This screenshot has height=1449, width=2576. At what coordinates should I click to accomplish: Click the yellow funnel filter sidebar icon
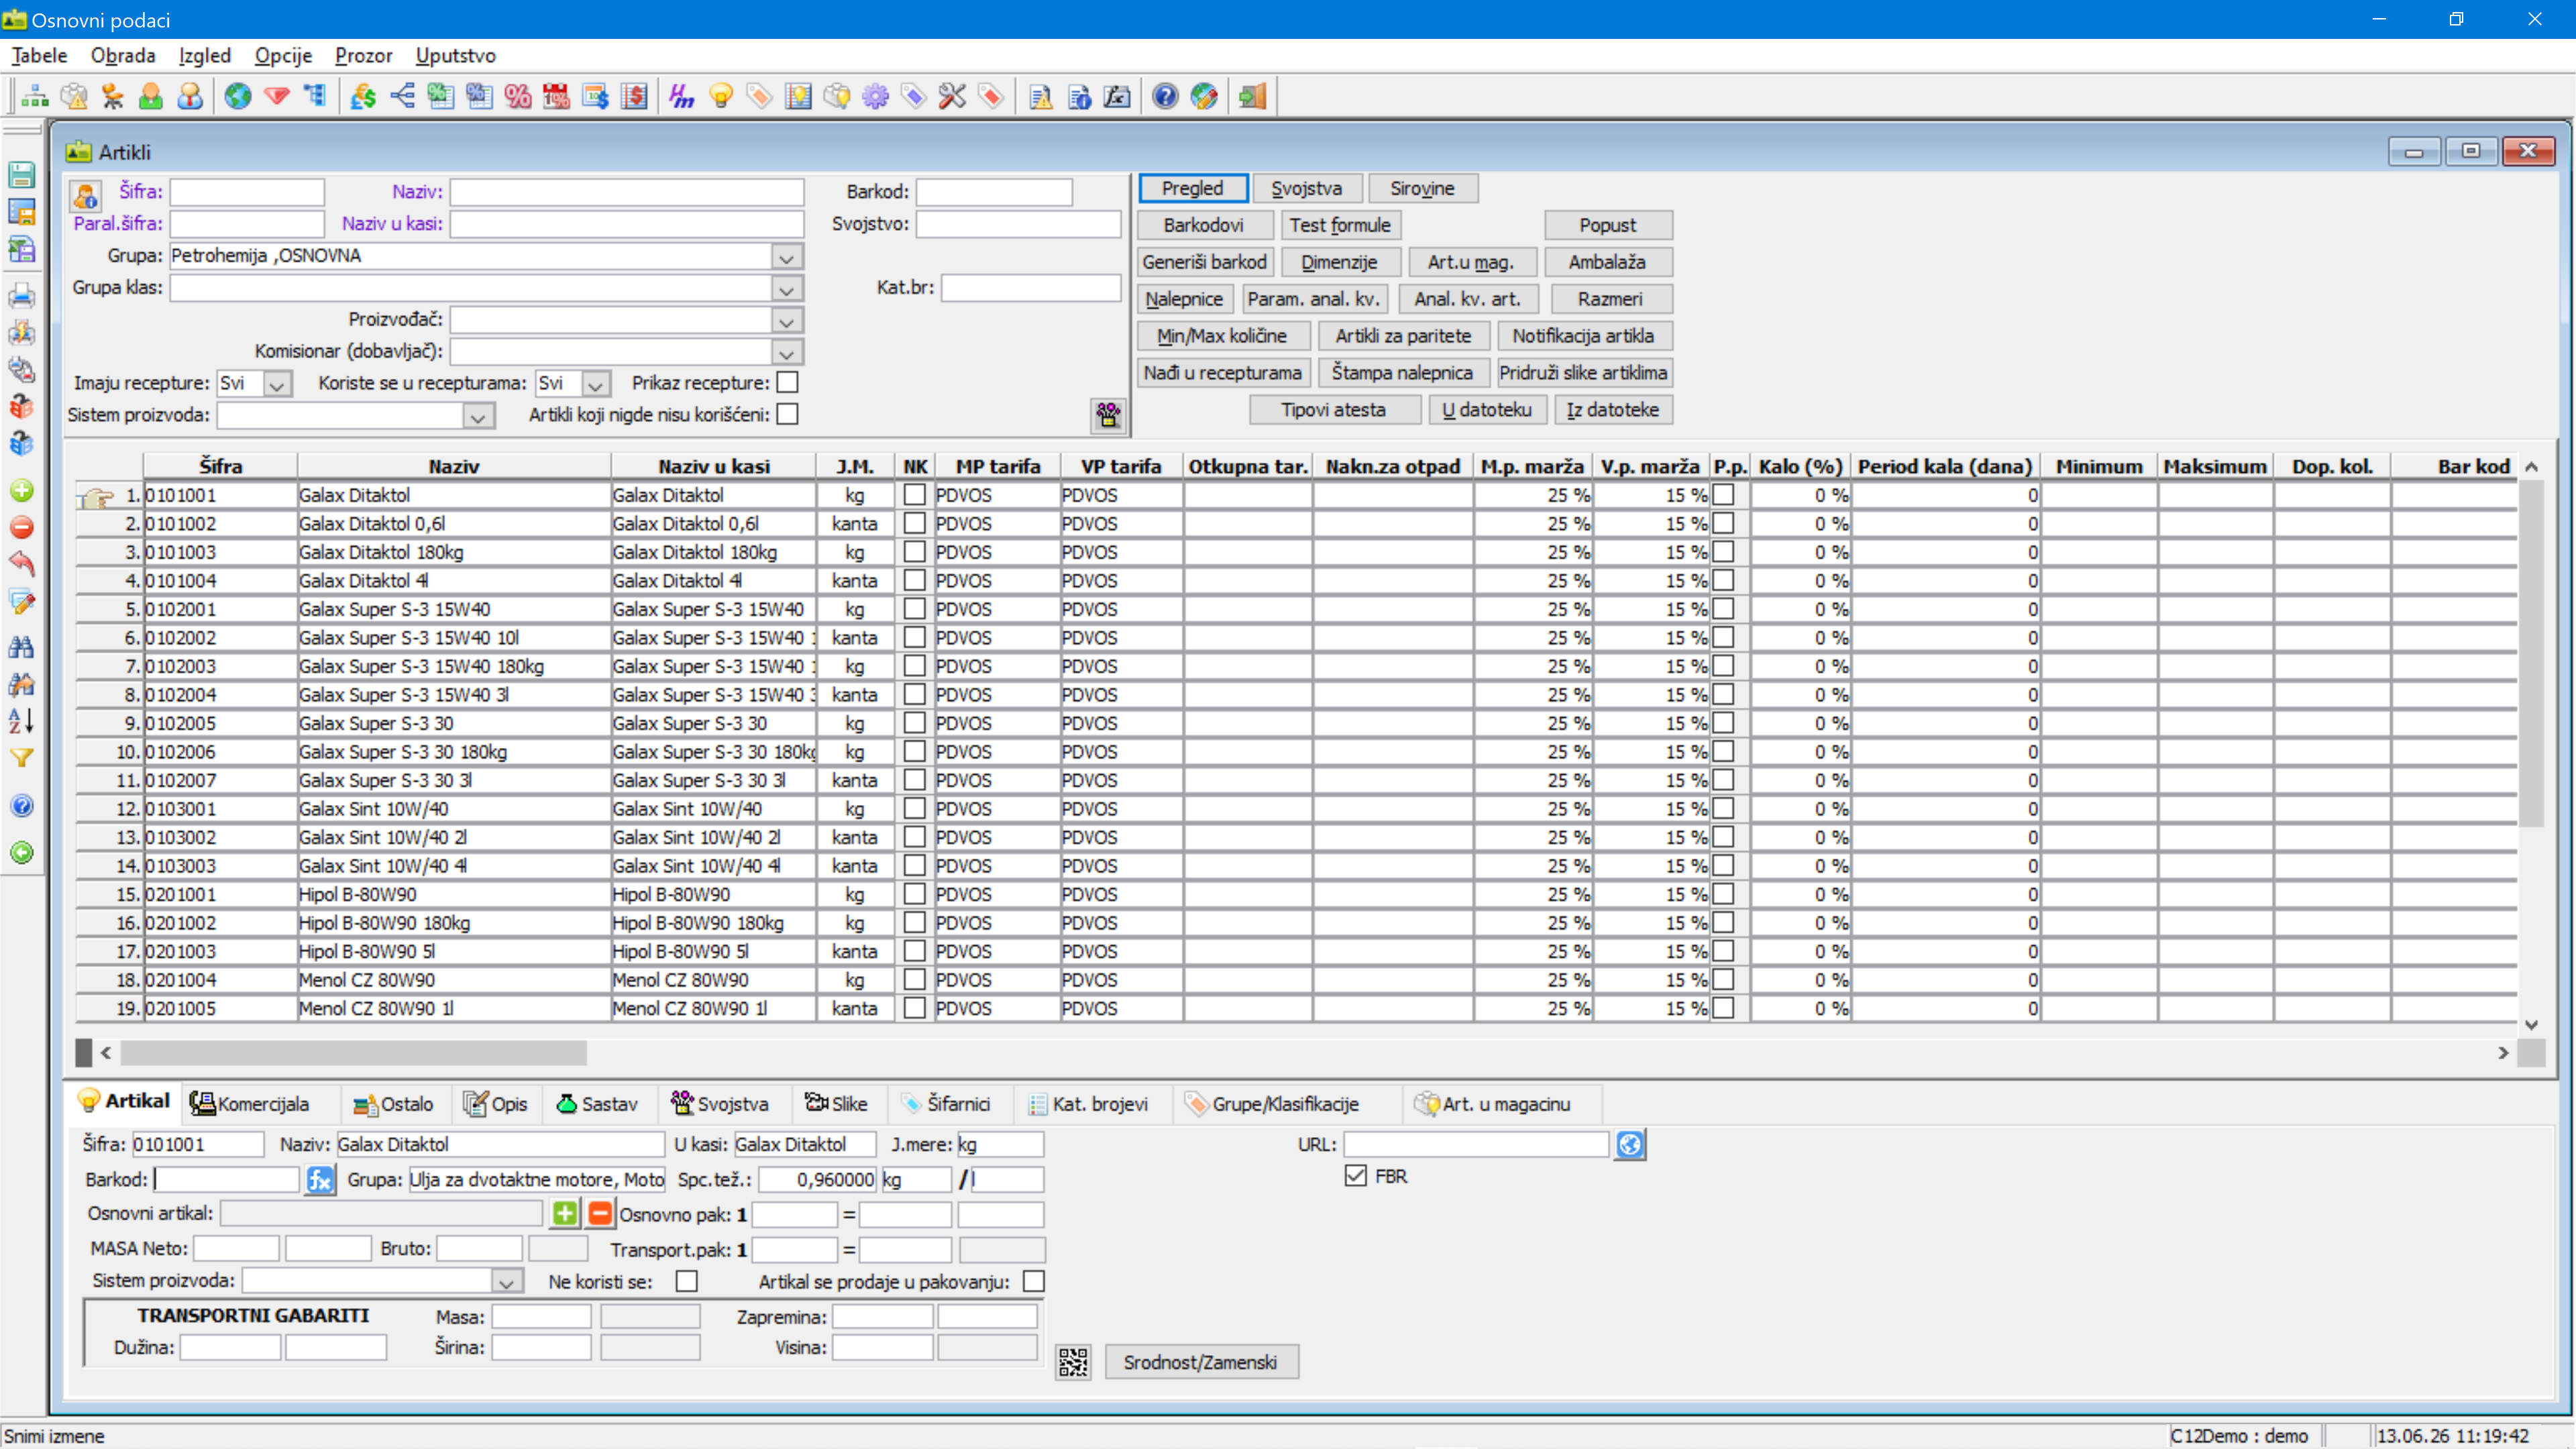[22, 758]
